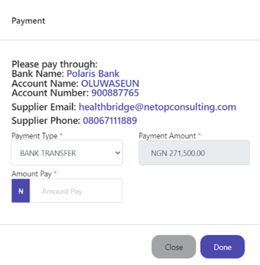Confirm payment with the Done button
Screen dimensions: 260x265
pyautogui.click(x=222, y=247)
